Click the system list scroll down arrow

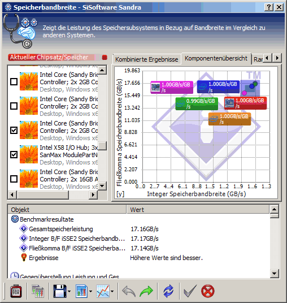click(x=102, y=186)
